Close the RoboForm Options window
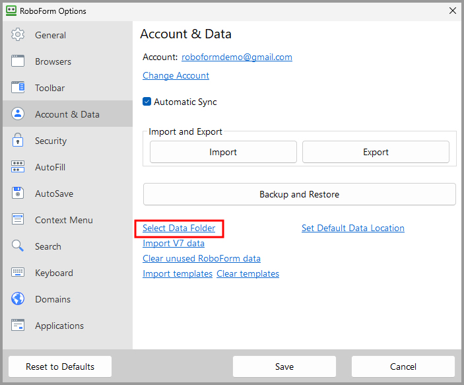The height and width of the screenshot is (385, 464). pyautogui.click(x=453, y=11)
